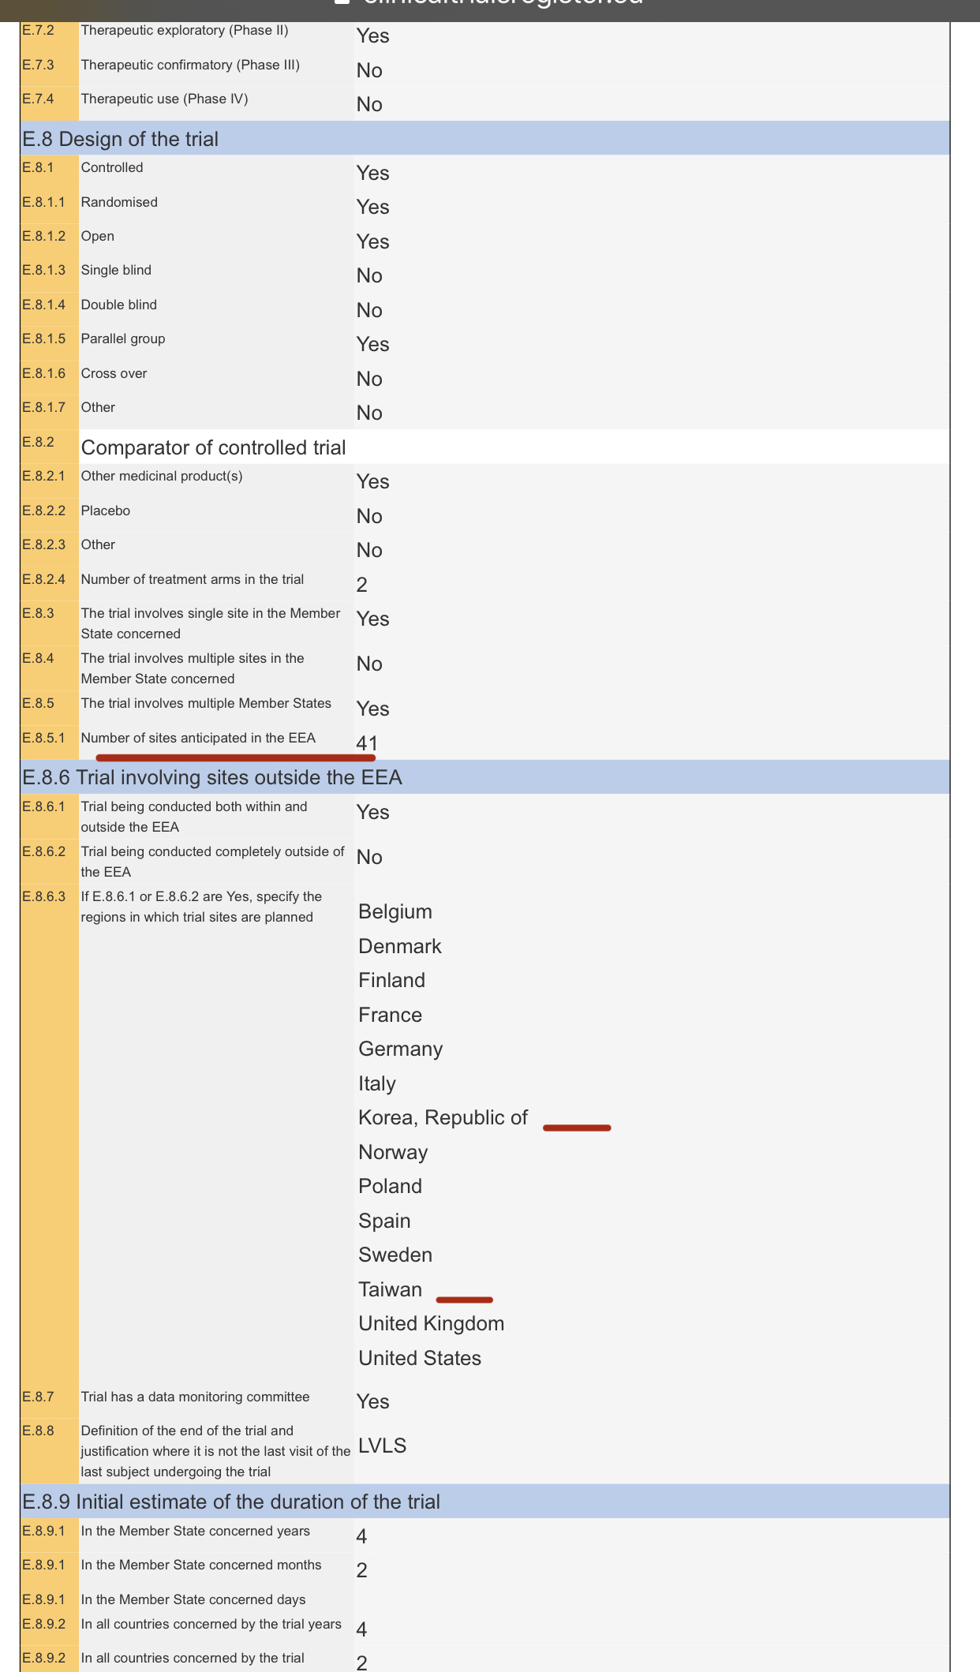Tap Taiwan in the regions list
This screenshot has width=980, height=1672.
(390, 1289)
